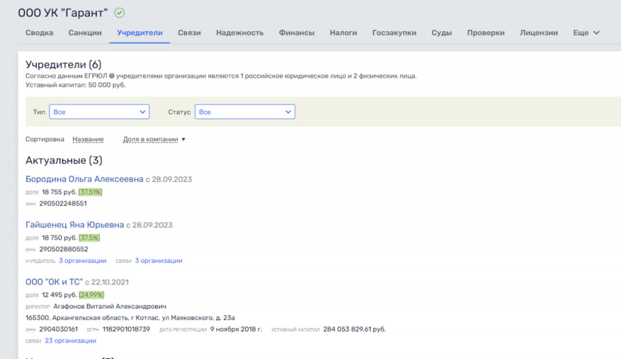Image resolution: width=621 pixels, height=359 pixels.
Task: Click the green verified checkmark icon
Action: [x=119, y=12]
